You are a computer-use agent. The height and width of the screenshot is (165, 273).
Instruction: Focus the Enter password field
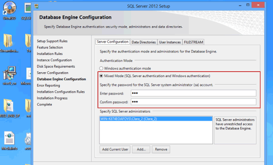coord(193,93)
